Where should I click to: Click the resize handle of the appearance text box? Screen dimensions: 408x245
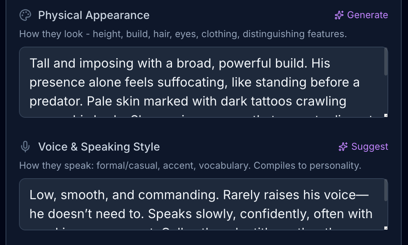click(386, 115)
